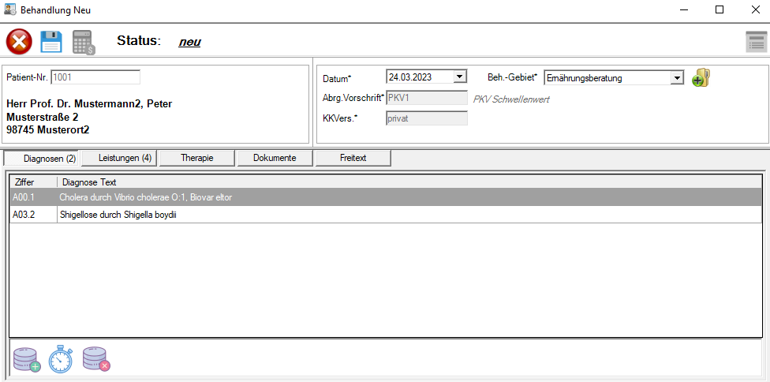Click the red cancel X icon

[19, 41]
